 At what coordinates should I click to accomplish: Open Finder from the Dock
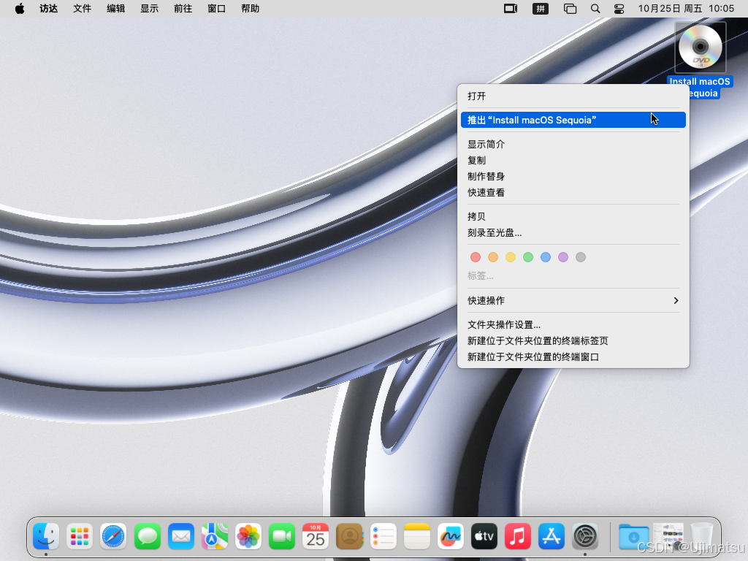tap(46, 536)
